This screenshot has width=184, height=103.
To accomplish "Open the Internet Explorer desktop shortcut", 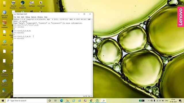I will point(4,43).
